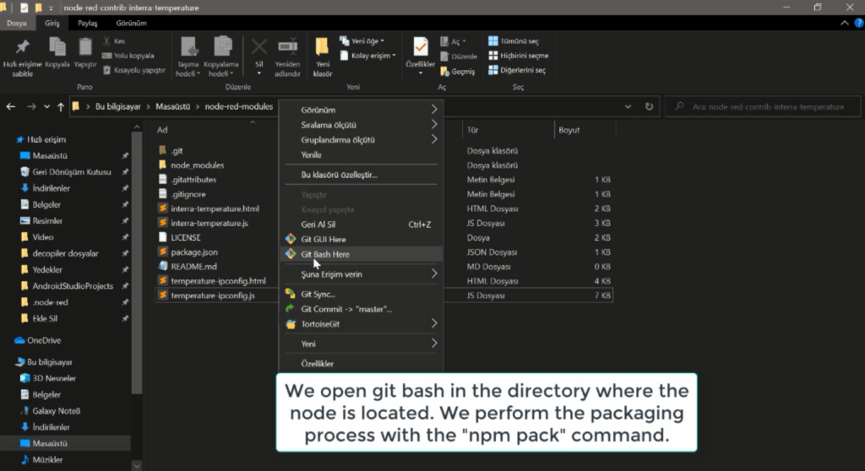The width and height of the screenshot is (865, 471).
Task: Click the Yapıştır ribbon icon
Action: point(85,53)
